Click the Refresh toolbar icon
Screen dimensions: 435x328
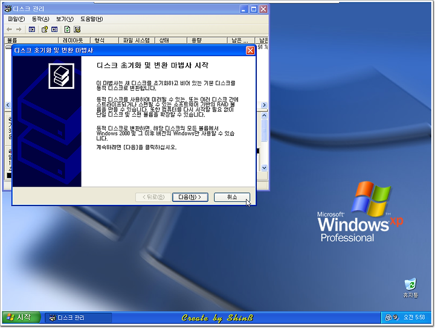pyautogui.click(x=67, y=30)
